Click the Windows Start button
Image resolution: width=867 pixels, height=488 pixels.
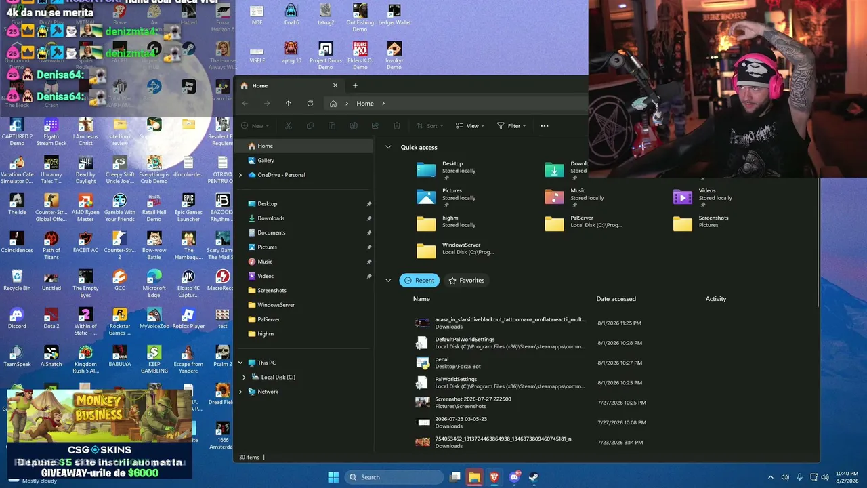click(x=333, y=477)
